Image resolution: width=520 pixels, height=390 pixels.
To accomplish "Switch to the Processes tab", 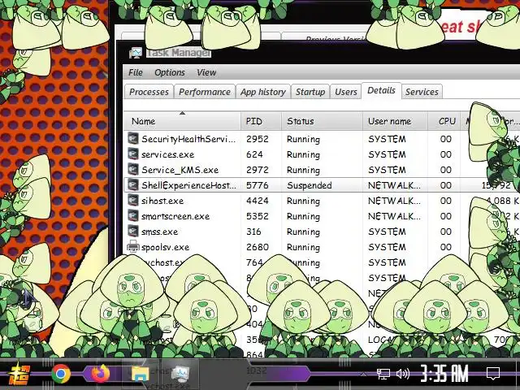I will (x=149, y=92).
